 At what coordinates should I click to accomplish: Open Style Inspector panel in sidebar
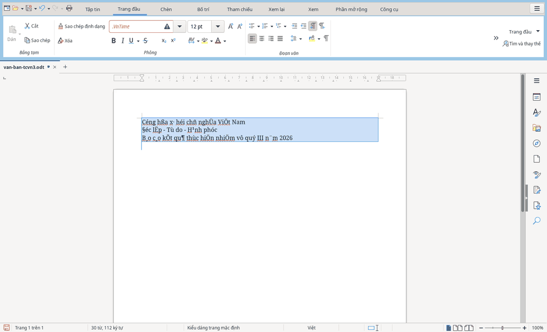point(537,174)
